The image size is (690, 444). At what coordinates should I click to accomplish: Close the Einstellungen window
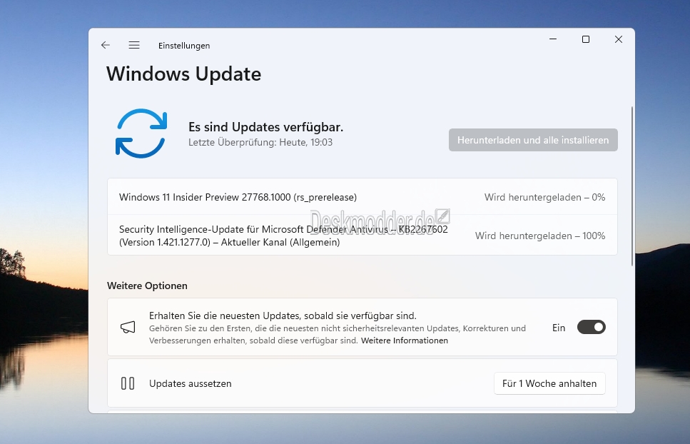619,40
